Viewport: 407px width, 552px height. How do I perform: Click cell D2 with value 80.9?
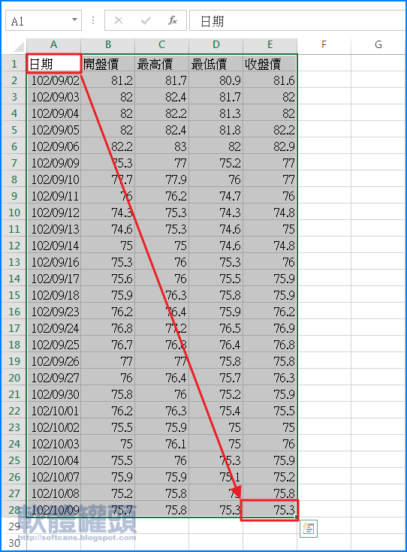point(216,80)
